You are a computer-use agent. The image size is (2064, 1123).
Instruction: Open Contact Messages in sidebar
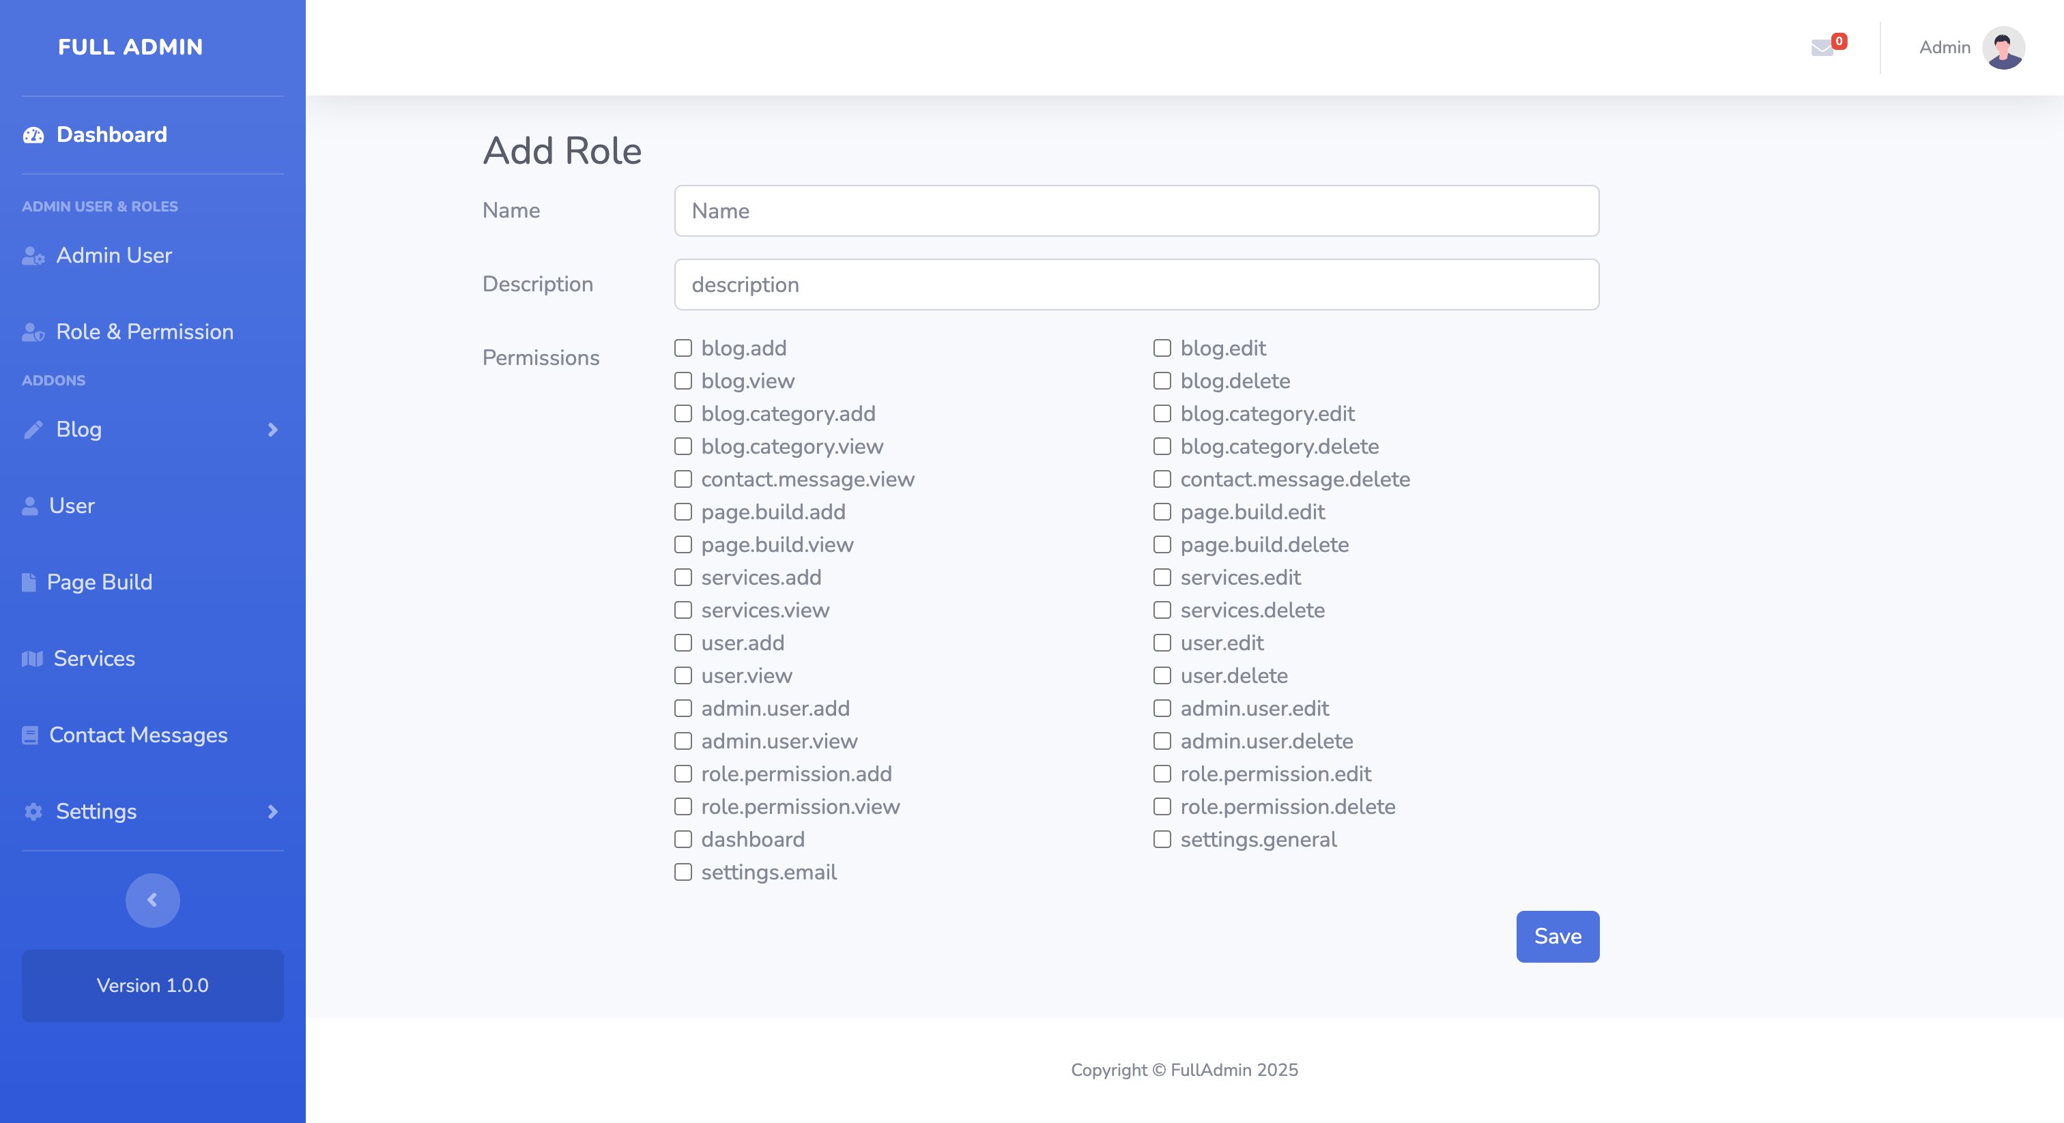(x=138, y=735)
